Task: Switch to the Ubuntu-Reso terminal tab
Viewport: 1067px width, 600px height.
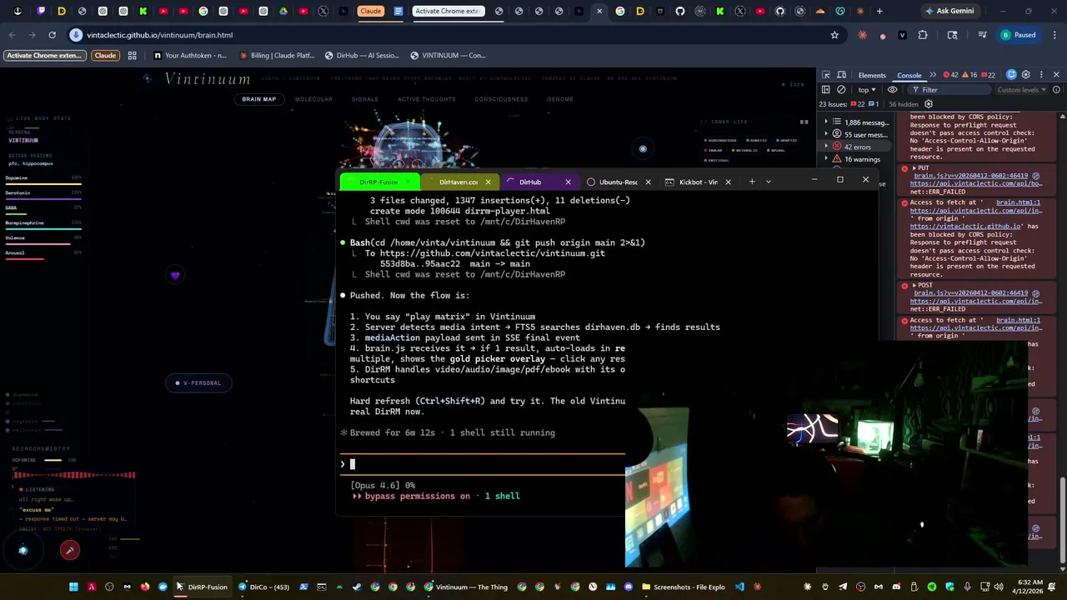Action: click(619, 182)
